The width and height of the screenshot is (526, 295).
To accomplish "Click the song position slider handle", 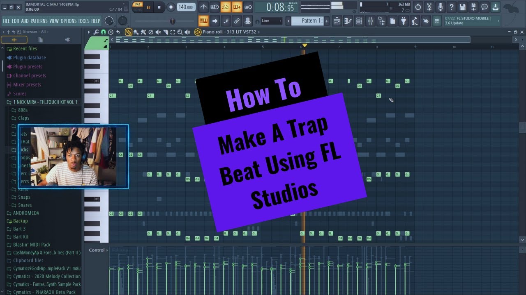I will (x=172, y=21).
